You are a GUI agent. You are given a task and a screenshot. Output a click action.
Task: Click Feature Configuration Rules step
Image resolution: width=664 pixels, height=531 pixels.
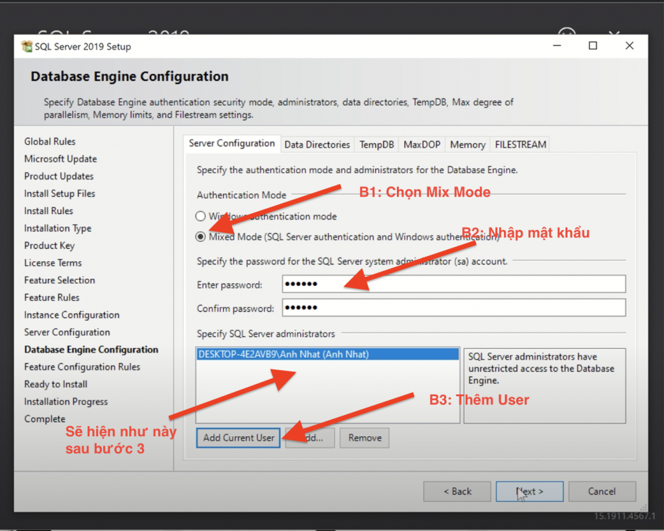tap(82, 367)
